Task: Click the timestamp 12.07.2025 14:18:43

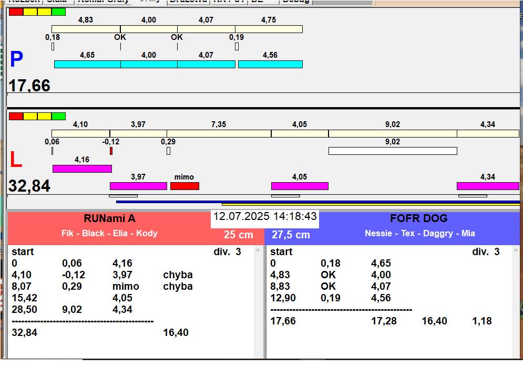Action: coord(265,216)
